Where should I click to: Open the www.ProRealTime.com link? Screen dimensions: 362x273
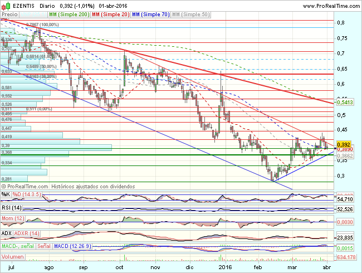[331, 6]
